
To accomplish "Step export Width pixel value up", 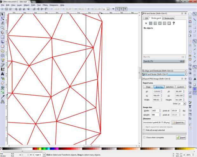I will point(160,110).
